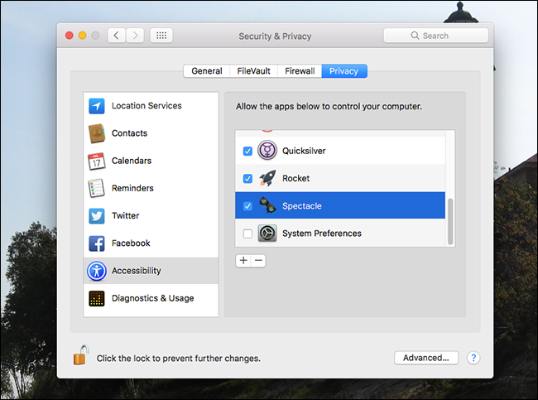Click the Reminders list icon

coord(96,188)
